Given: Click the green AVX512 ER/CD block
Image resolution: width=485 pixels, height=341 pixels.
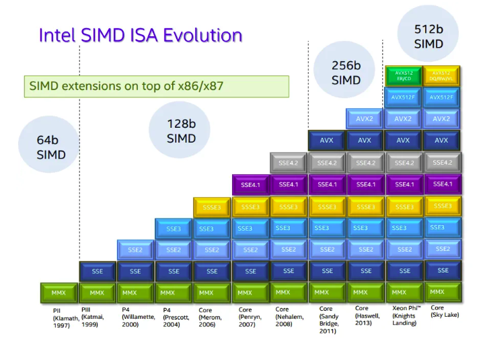Looking at the screenshot, I should [404, 76].
